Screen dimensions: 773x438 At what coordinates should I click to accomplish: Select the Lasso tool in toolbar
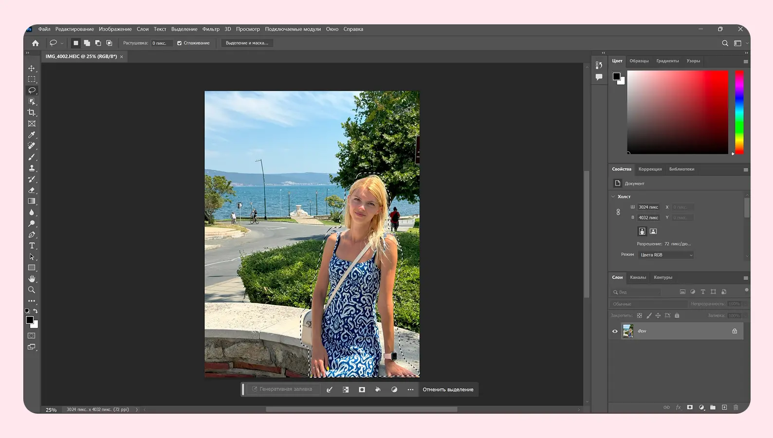(32, 91)
